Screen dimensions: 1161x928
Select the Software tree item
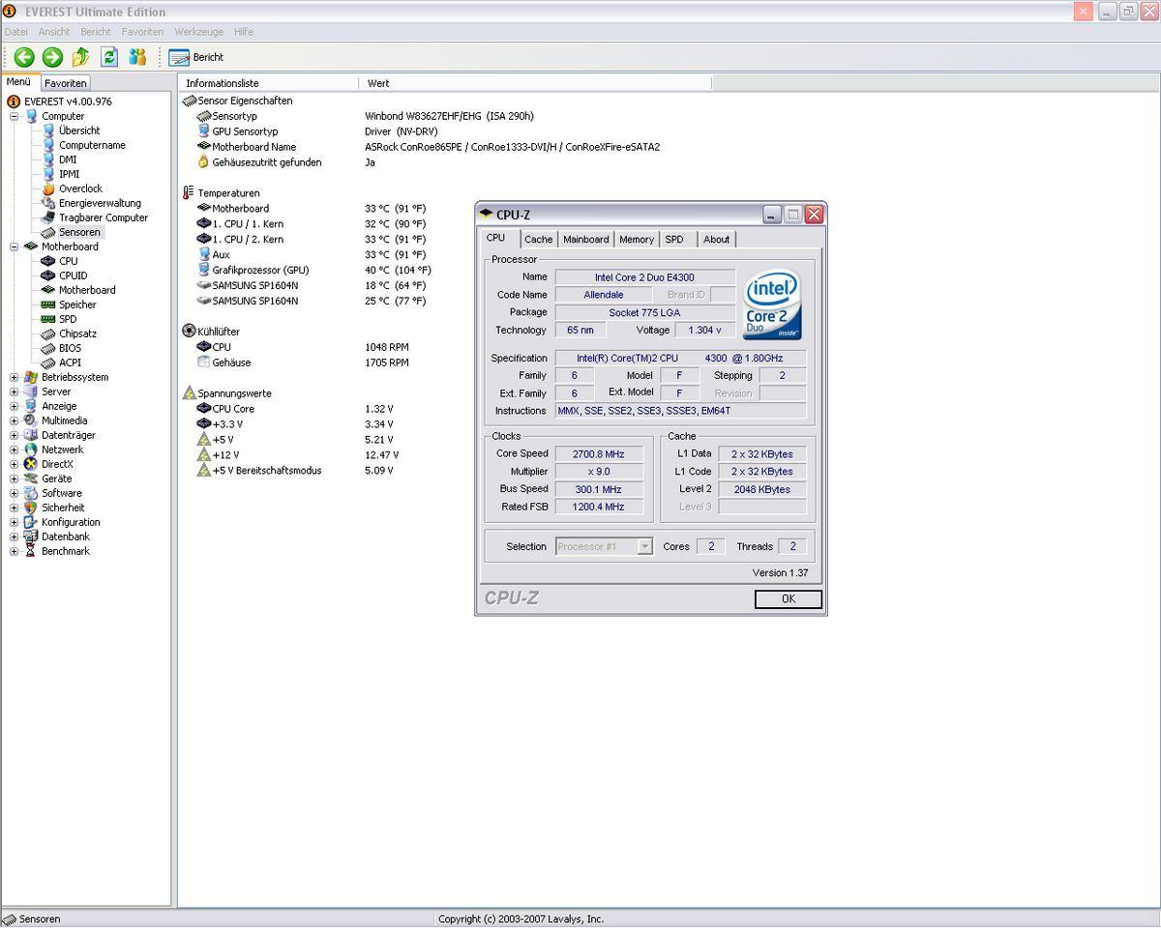[x=61, y=493]
